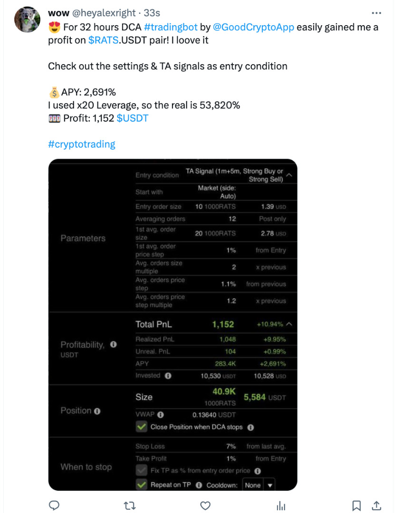View tweet analytics via bar chart icon
The image size is (401, 513).
pos(281,505)
